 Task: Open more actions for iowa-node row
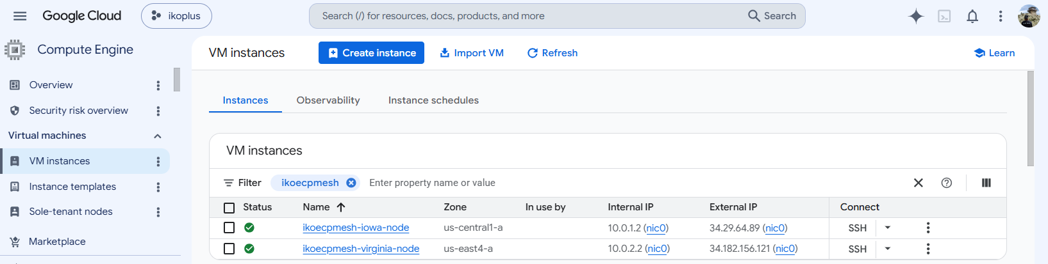click(927, 228)
